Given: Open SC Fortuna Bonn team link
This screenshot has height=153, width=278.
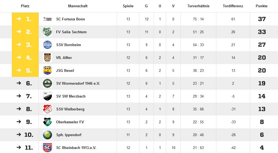Looking at the screenshot, I should coord(71,19).
